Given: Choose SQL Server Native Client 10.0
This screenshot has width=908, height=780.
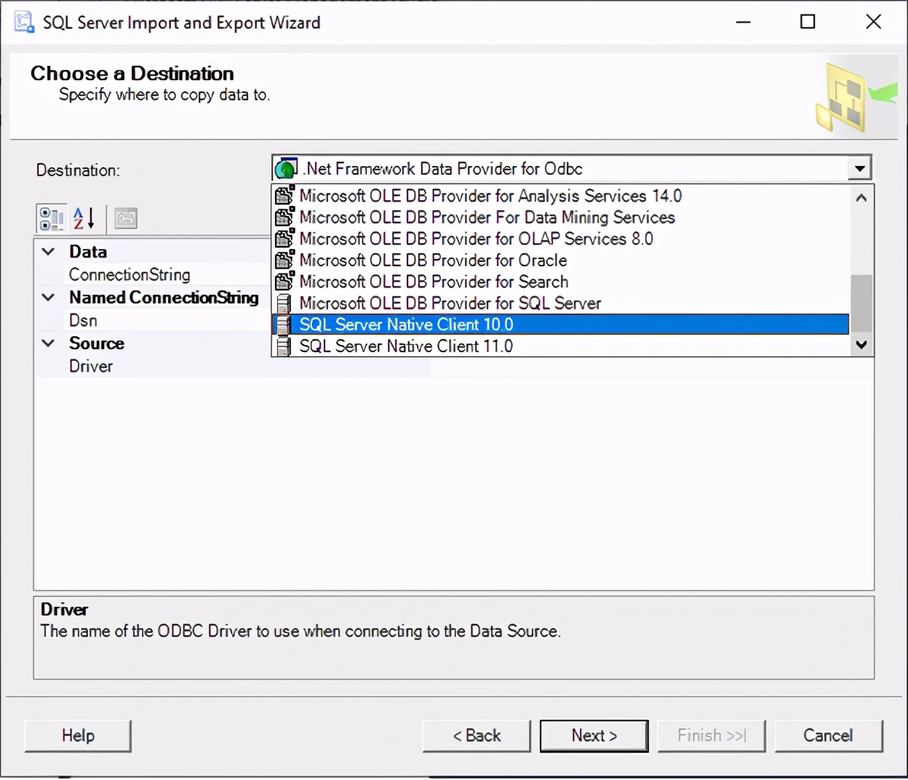Looking at the screenshot, I should pyautogui.click(x=560, y=325).
